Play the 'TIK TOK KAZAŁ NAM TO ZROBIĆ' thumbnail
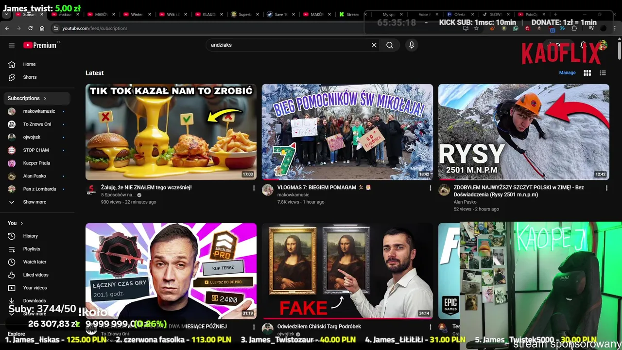Image resolution: width=622 pixels, height=350 pixels. tap(171, 132)
